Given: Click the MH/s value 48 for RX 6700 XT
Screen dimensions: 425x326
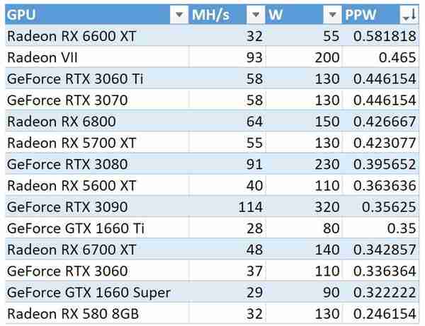Looking at the screenshot, I should pyautogui.click(x=254, y=250).
